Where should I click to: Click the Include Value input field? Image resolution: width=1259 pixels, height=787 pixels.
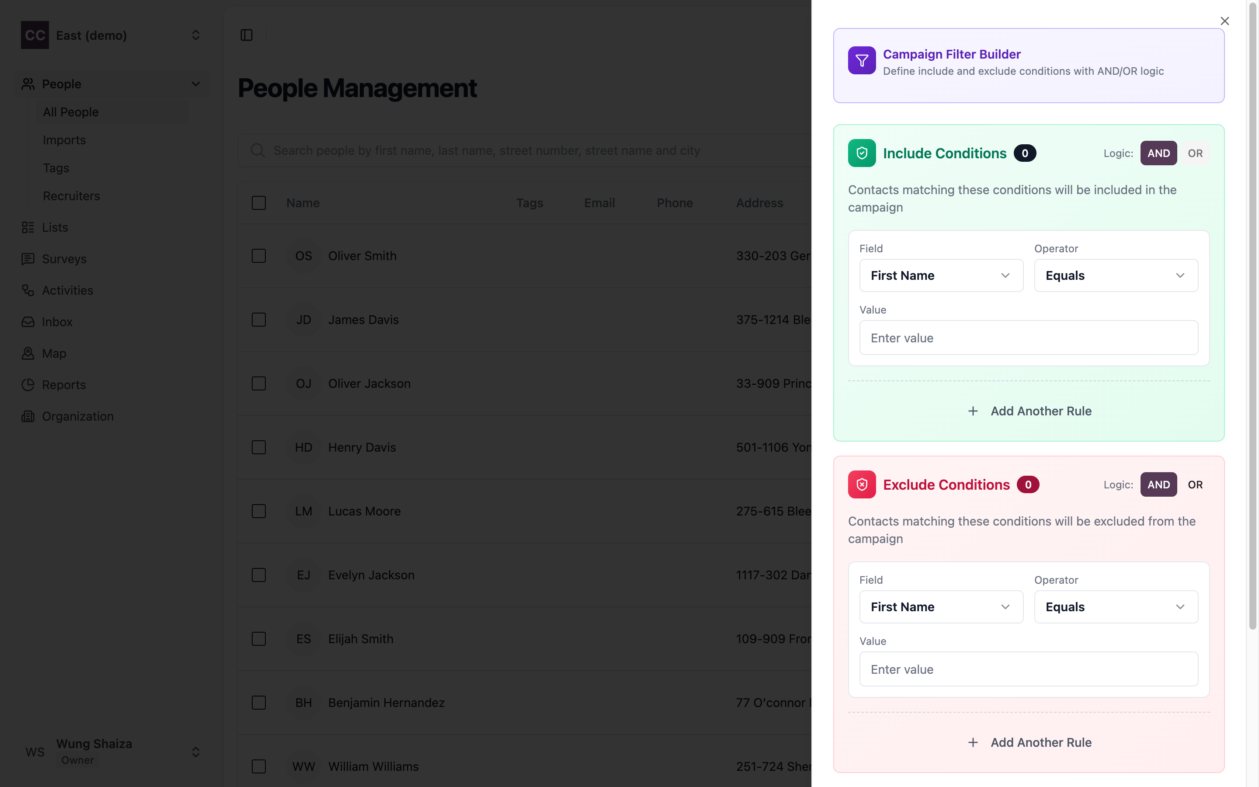[1029, 338]
